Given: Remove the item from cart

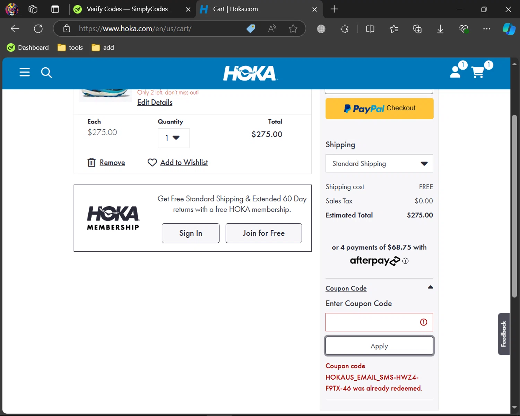Looking at the screenshot, I should (112, 162).
